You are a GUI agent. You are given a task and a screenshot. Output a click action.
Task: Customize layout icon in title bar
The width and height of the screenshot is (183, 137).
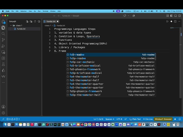(168, 16)
